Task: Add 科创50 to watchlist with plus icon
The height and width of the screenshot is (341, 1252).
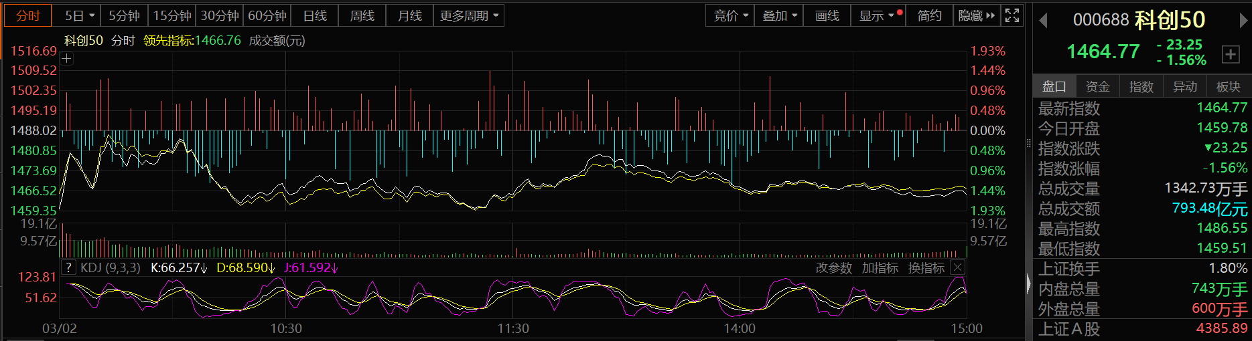Action: 1231,54
